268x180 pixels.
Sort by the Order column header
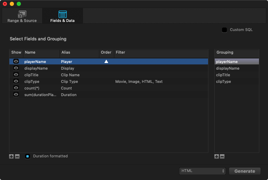[x=106, y=53]
